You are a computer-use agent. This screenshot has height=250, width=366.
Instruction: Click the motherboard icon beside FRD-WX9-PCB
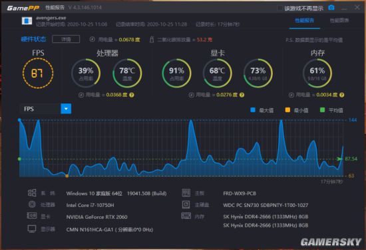[186, 193]
